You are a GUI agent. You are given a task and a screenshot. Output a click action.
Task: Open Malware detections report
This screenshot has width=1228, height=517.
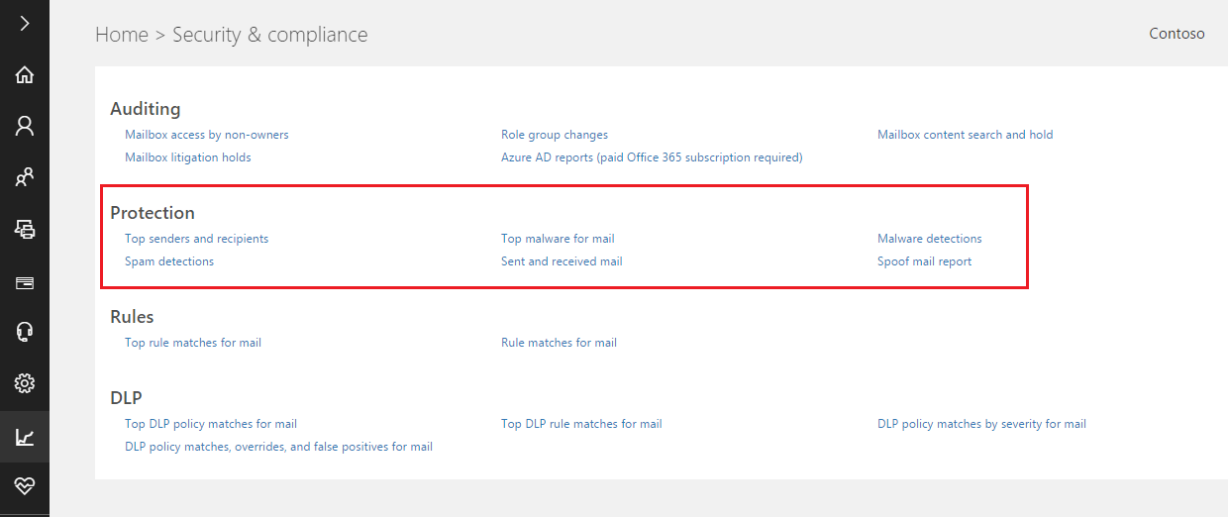[x=930, y=239]
